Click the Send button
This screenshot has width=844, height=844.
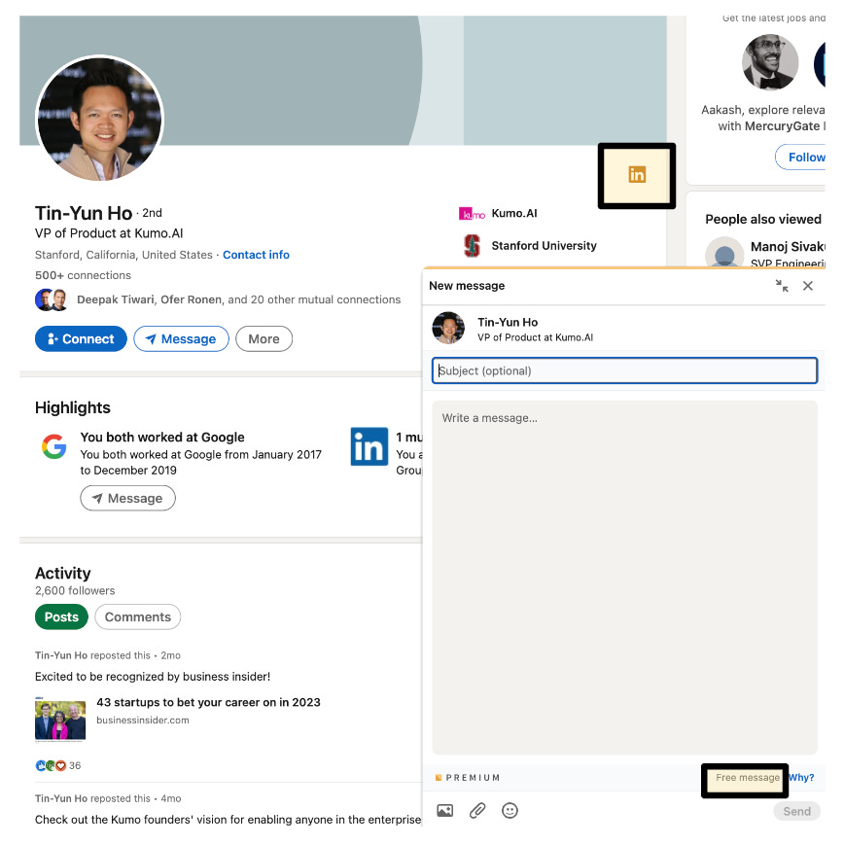pyautogui.click(x=796, y=811)
